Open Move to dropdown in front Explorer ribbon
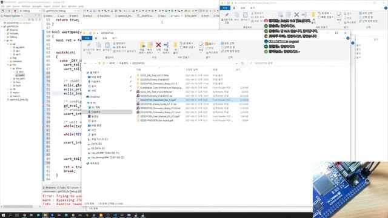 click(x=142, y=48)
